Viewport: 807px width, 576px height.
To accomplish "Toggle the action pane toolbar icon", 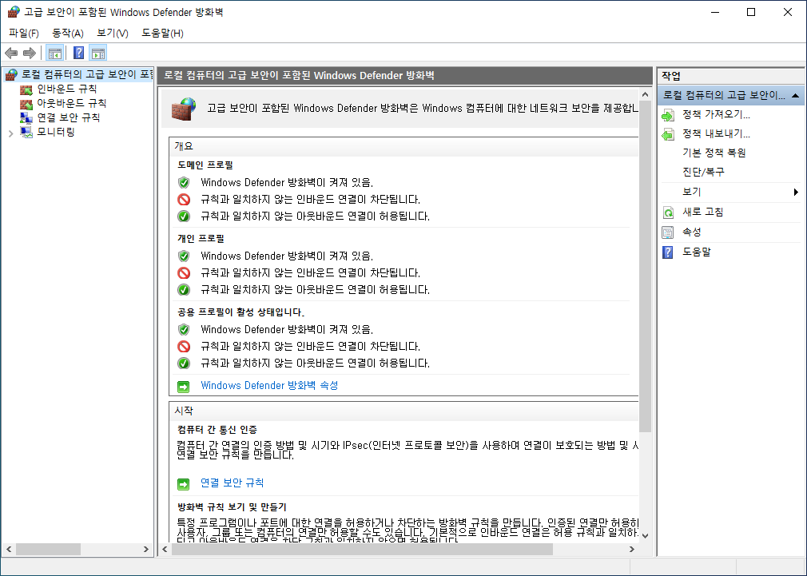I will [x=97, y=53].
